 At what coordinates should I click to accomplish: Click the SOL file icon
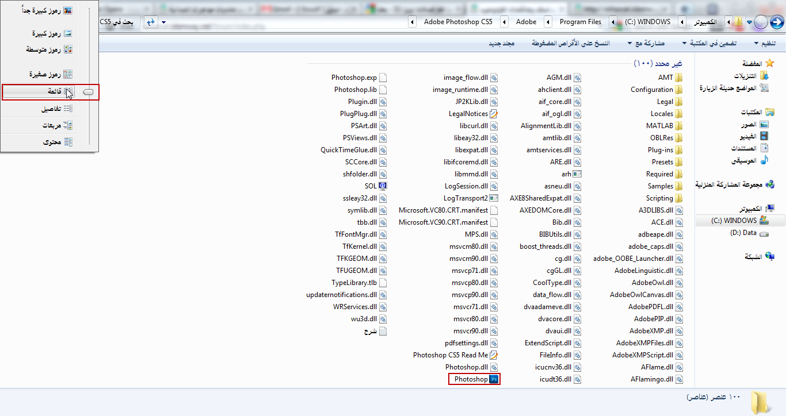point(383,186)
